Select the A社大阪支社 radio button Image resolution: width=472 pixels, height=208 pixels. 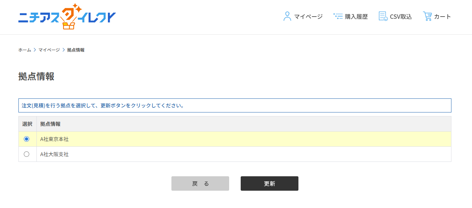(x=26, y=154)
